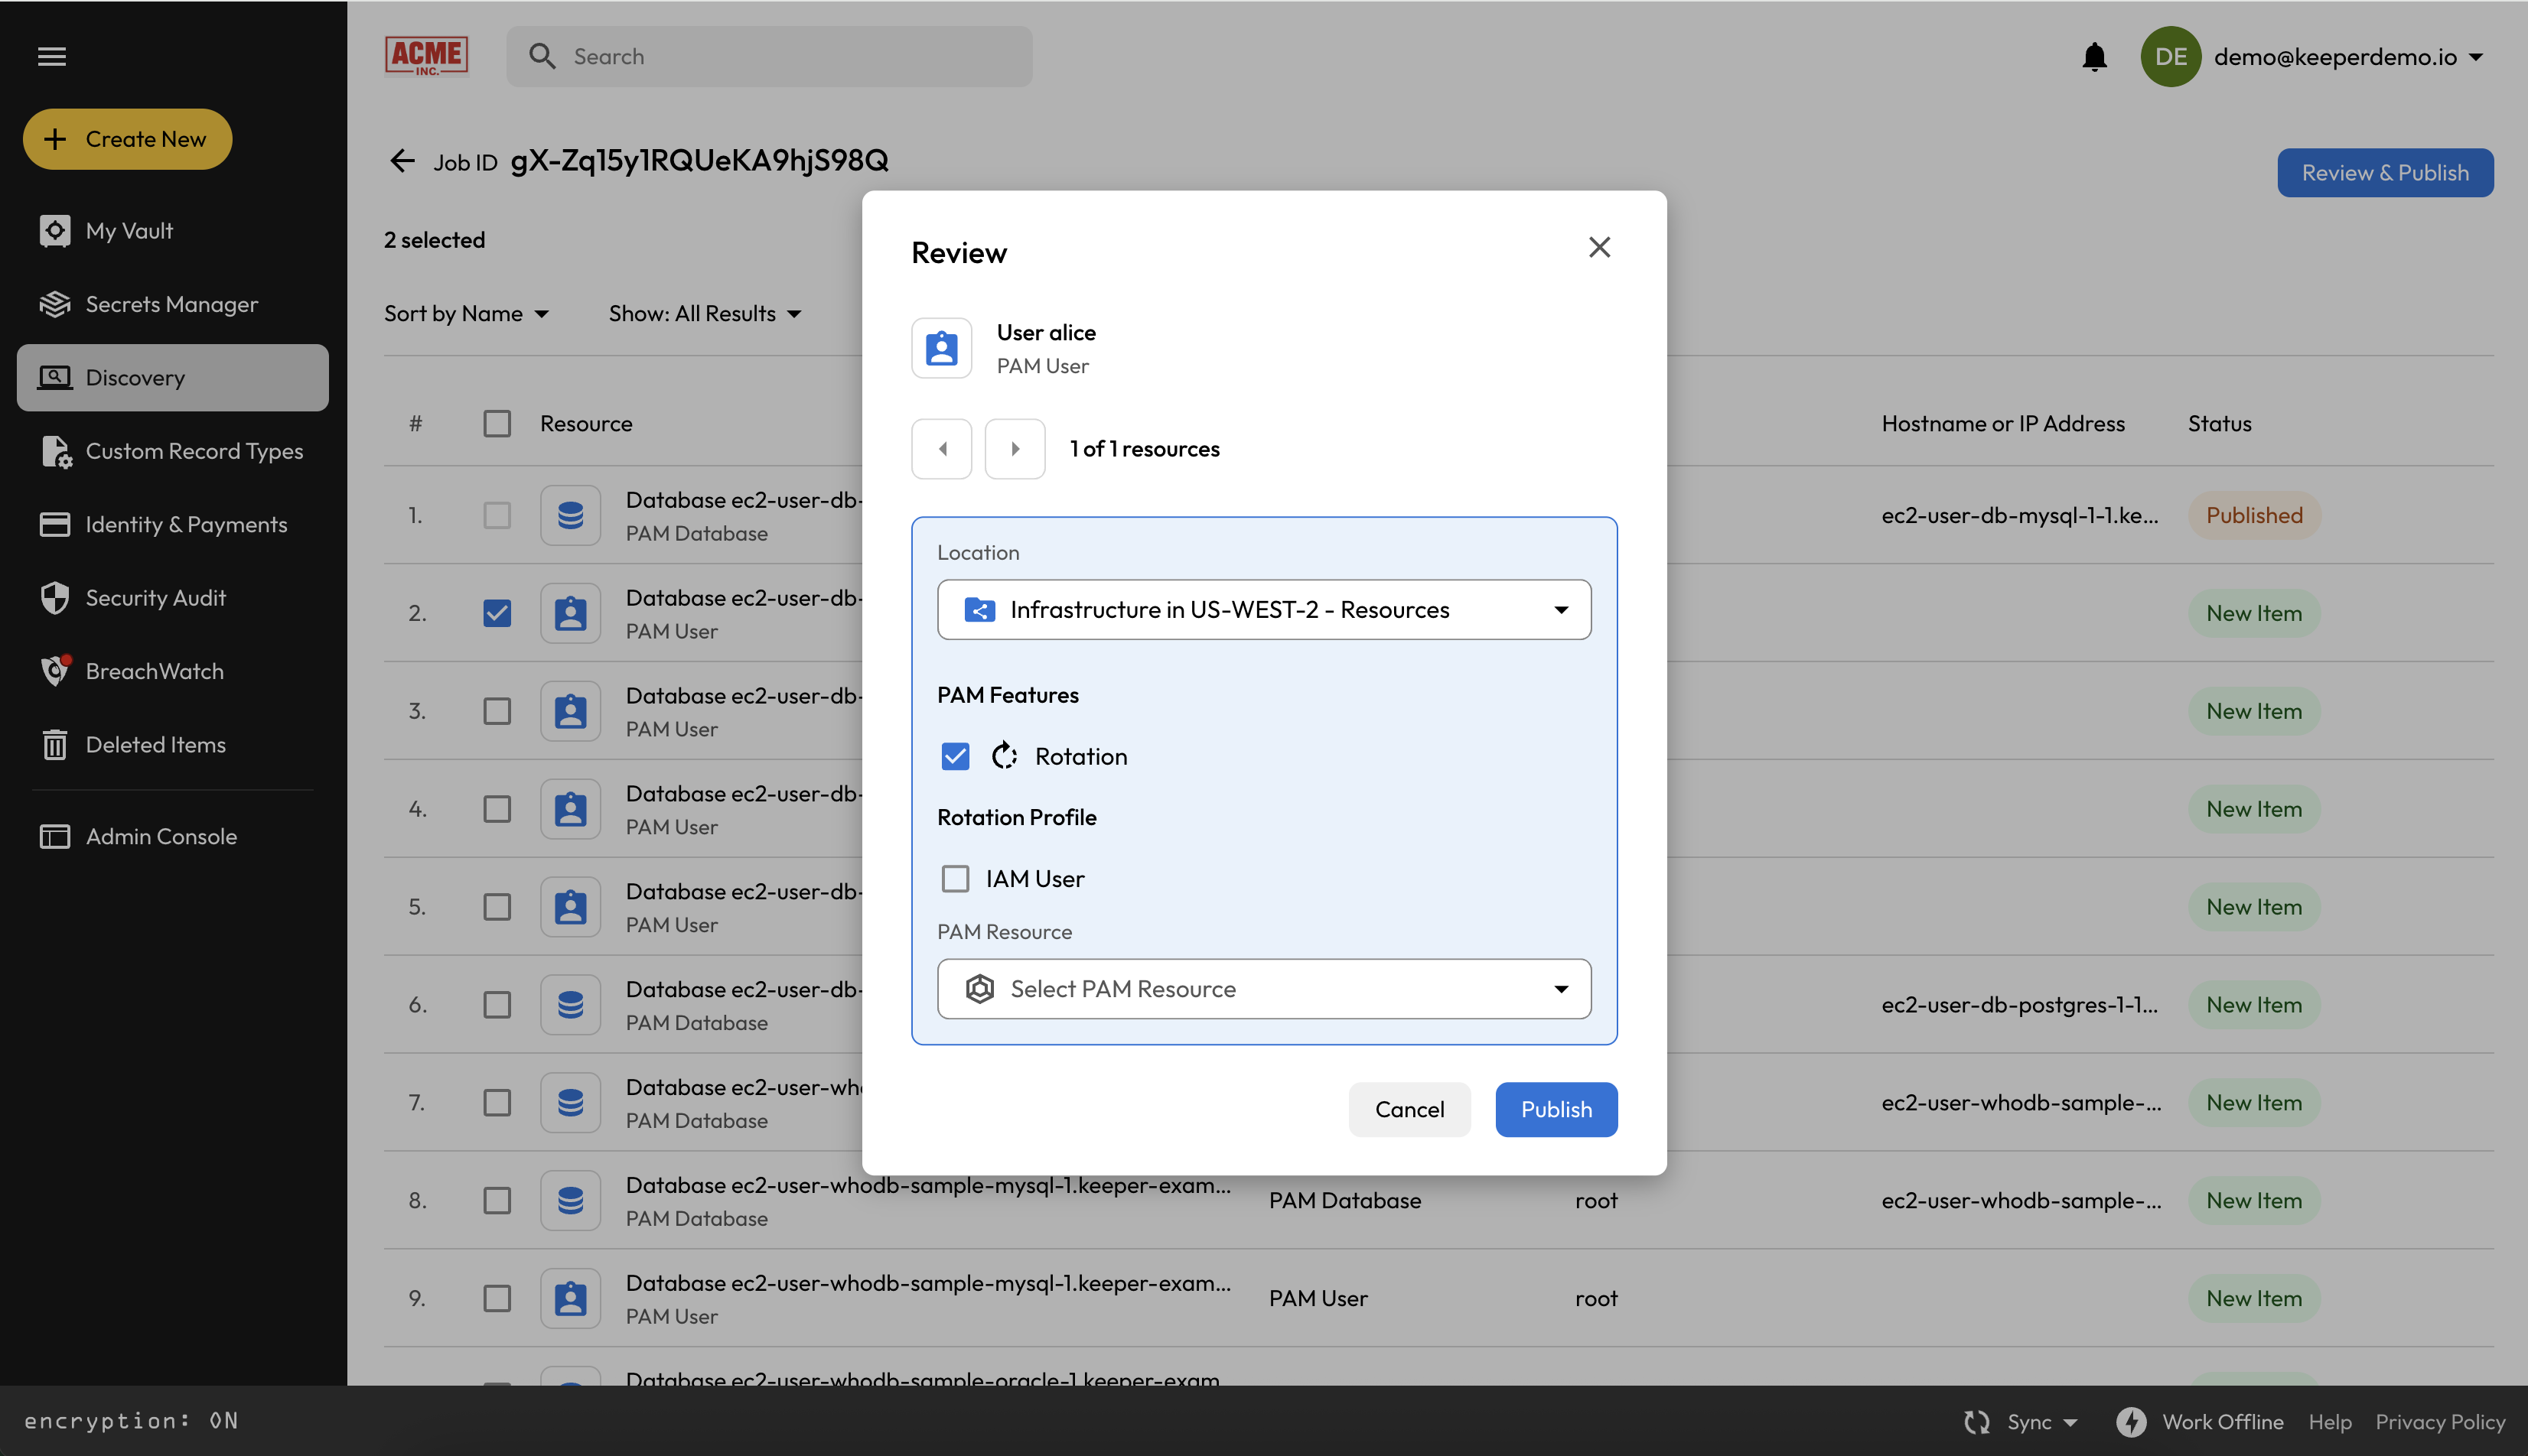The height and width of the screenshot is (1456, 2528).
Task: Click Cancel in the Review dialog
Action: pos(1409,1109)
